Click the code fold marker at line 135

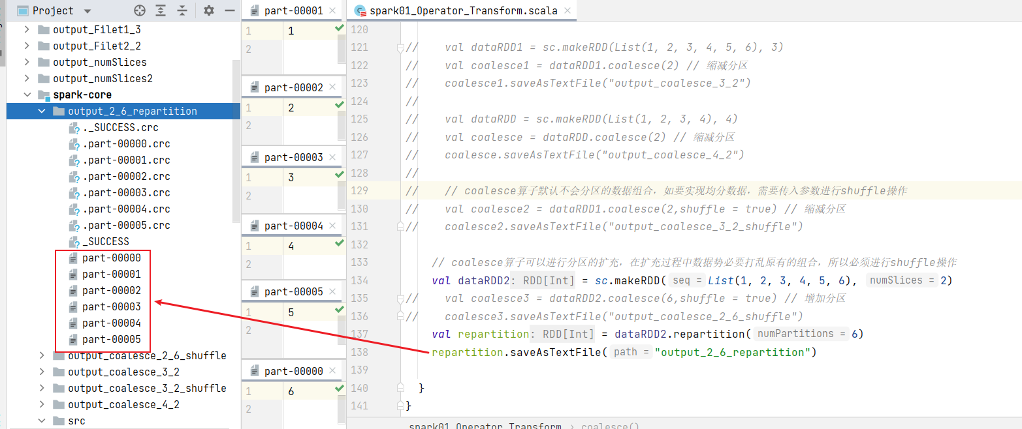[401, 298]
